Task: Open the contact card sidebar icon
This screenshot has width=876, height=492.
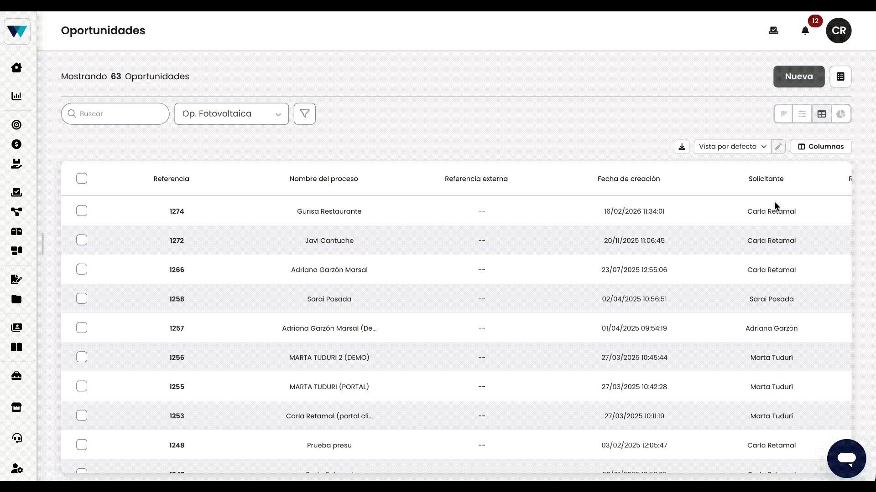Action: (x=16, y=328)
